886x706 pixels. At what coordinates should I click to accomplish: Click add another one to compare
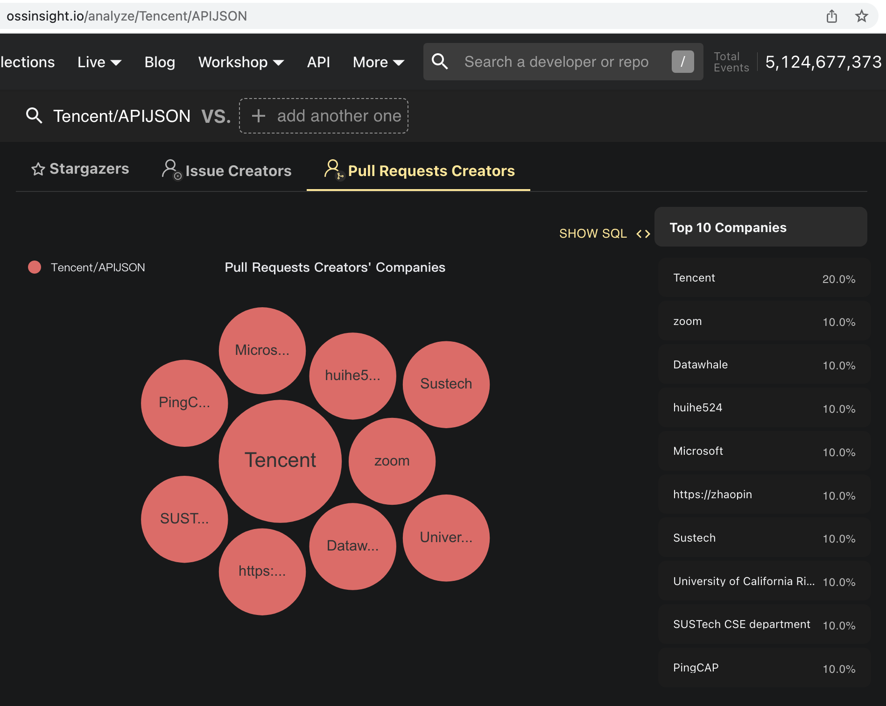[x=324, y=116]
